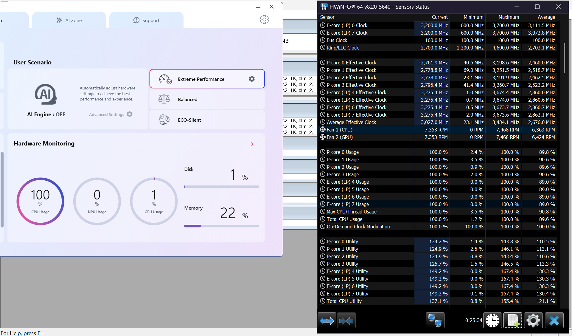Select the Fan 1 (CPU) sensor row
This screenshot has height=336, width=572.
click(438, 130)
